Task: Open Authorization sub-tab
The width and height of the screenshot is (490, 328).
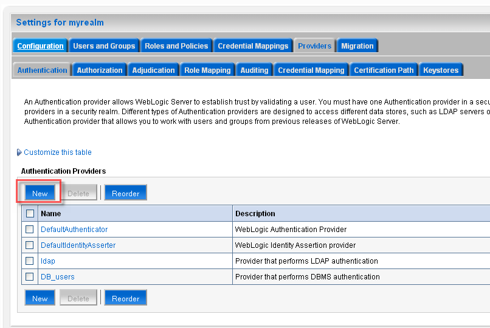Action: pyautogui.click(x=100, y=70)
